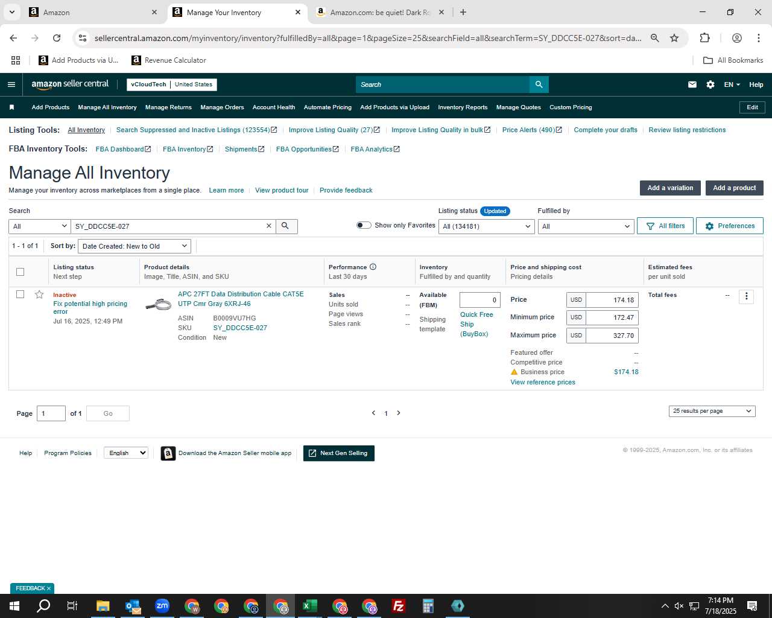Click the Maximum price 327.70 field
The width and height of the screenshot is (772, 618).
click(x=612, y=336)
